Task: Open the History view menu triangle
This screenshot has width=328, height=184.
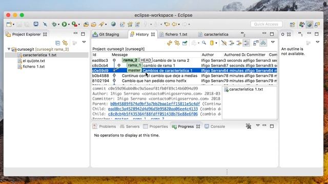Action: click(273, 42)
